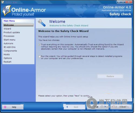
Task: Click the Restore button
Action: [110, 76]
